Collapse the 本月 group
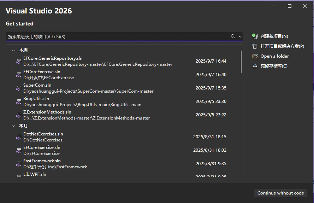 point(13,126)
